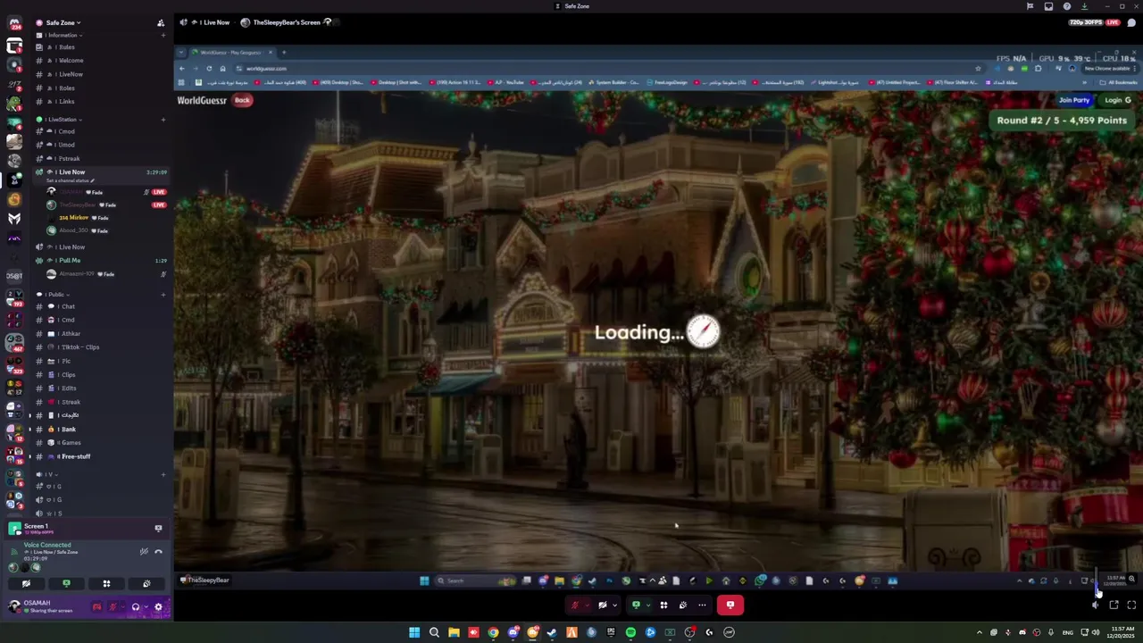Open the Cmod channel
The image size is (1143, 643).
[100, 131]
